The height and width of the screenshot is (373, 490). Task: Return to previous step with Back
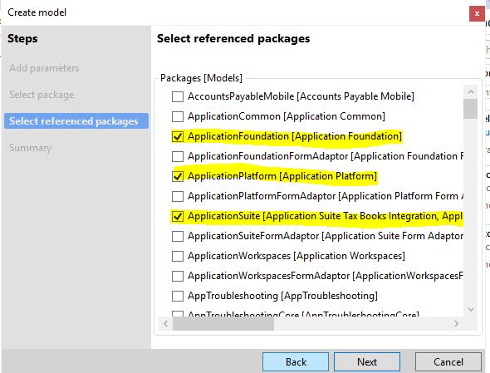[296, 361]
